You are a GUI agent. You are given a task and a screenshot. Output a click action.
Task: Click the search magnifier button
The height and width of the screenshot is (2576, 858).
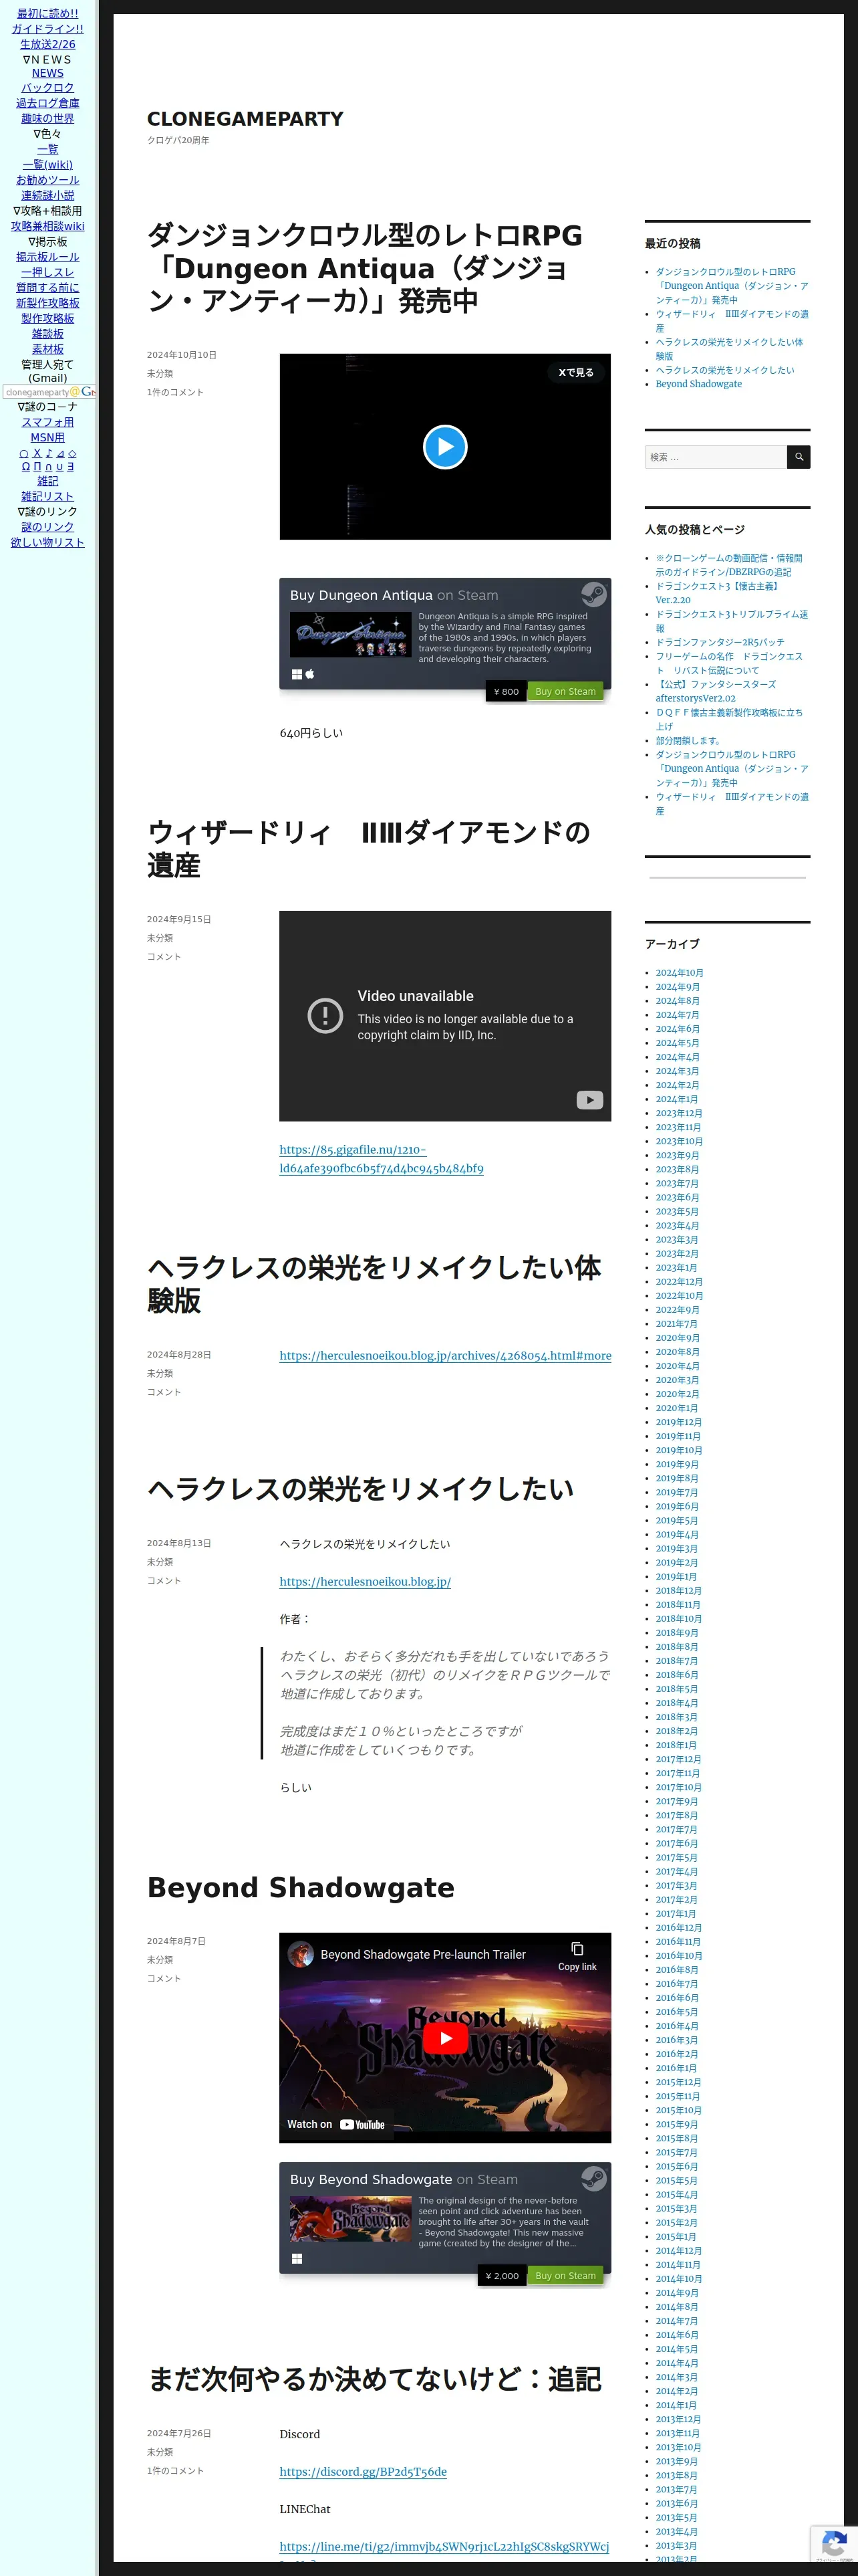(x=798, y=457)
